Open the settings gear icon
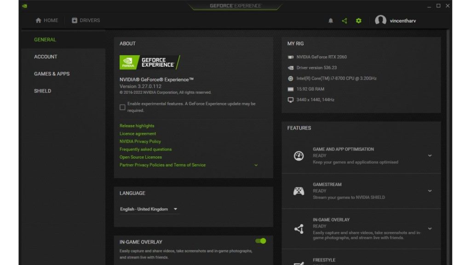Viewport: 471px width, 265px height. point(359,21)
